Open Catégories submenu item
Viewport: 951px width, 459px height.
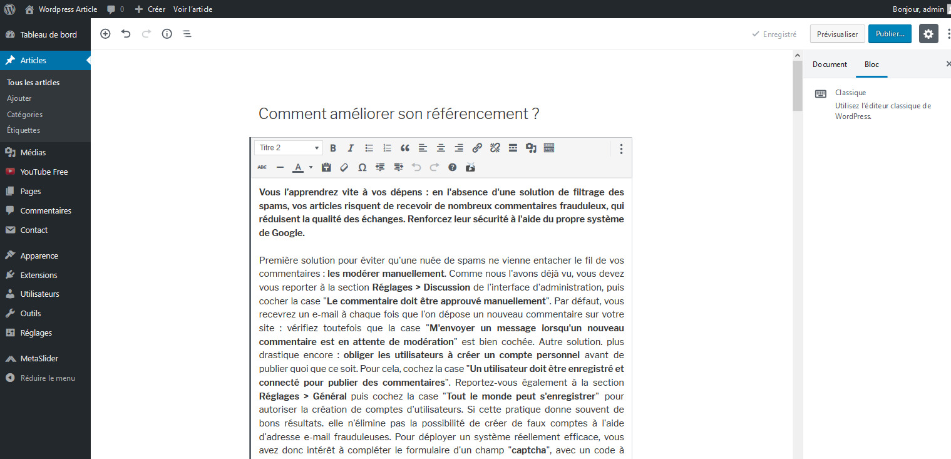coord(25,115)
